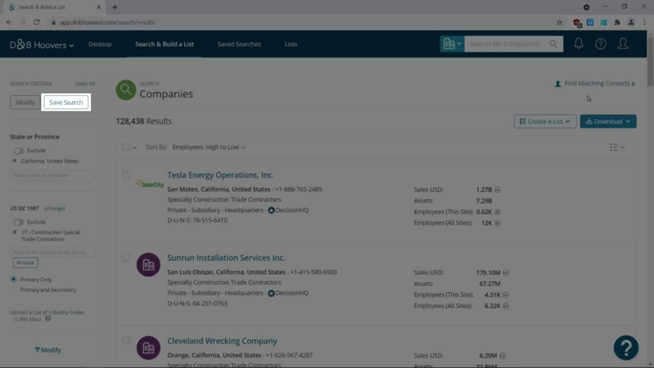Click the notifications bell icon
The image size is (654, 368).
(578, 44)
